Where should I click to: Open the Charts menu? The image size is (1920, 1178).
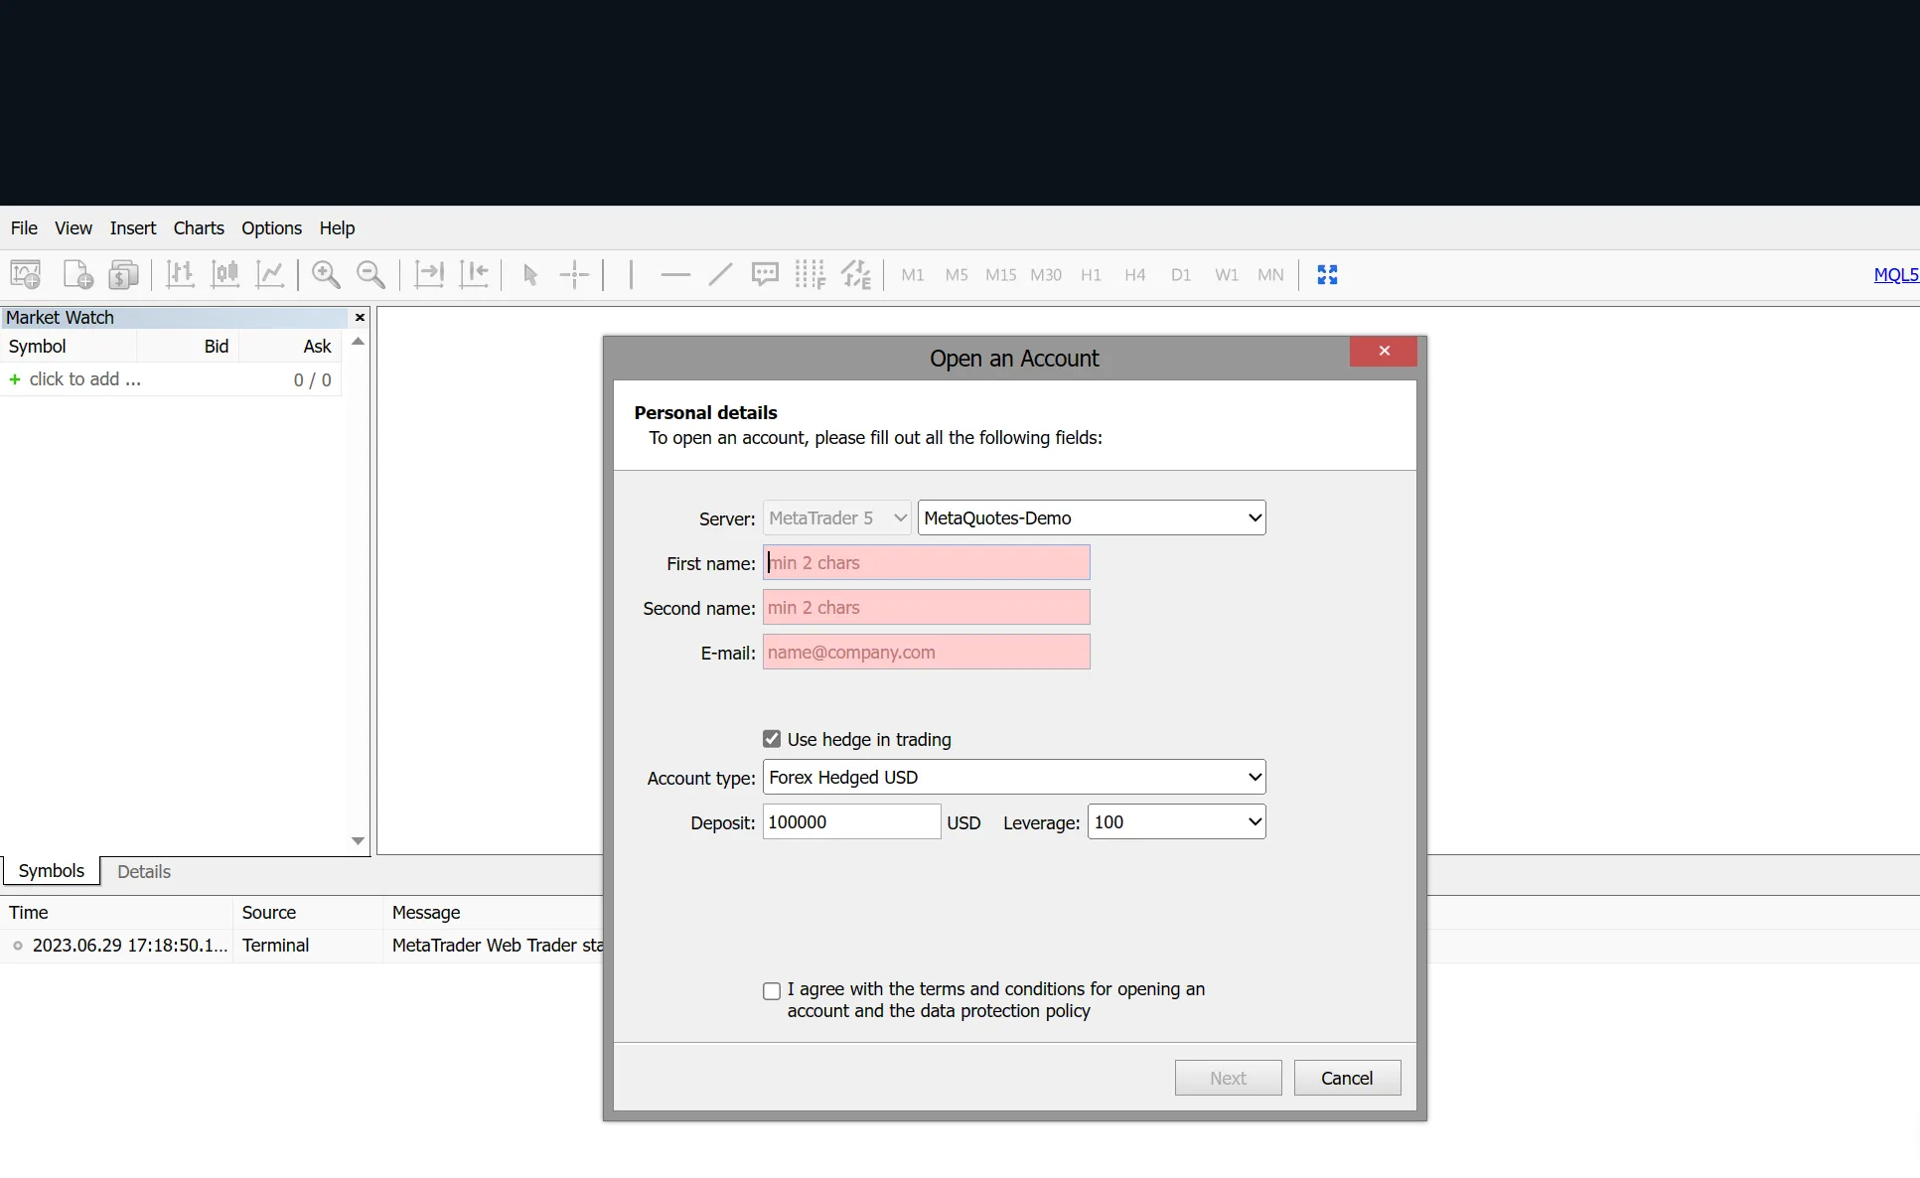199,227
